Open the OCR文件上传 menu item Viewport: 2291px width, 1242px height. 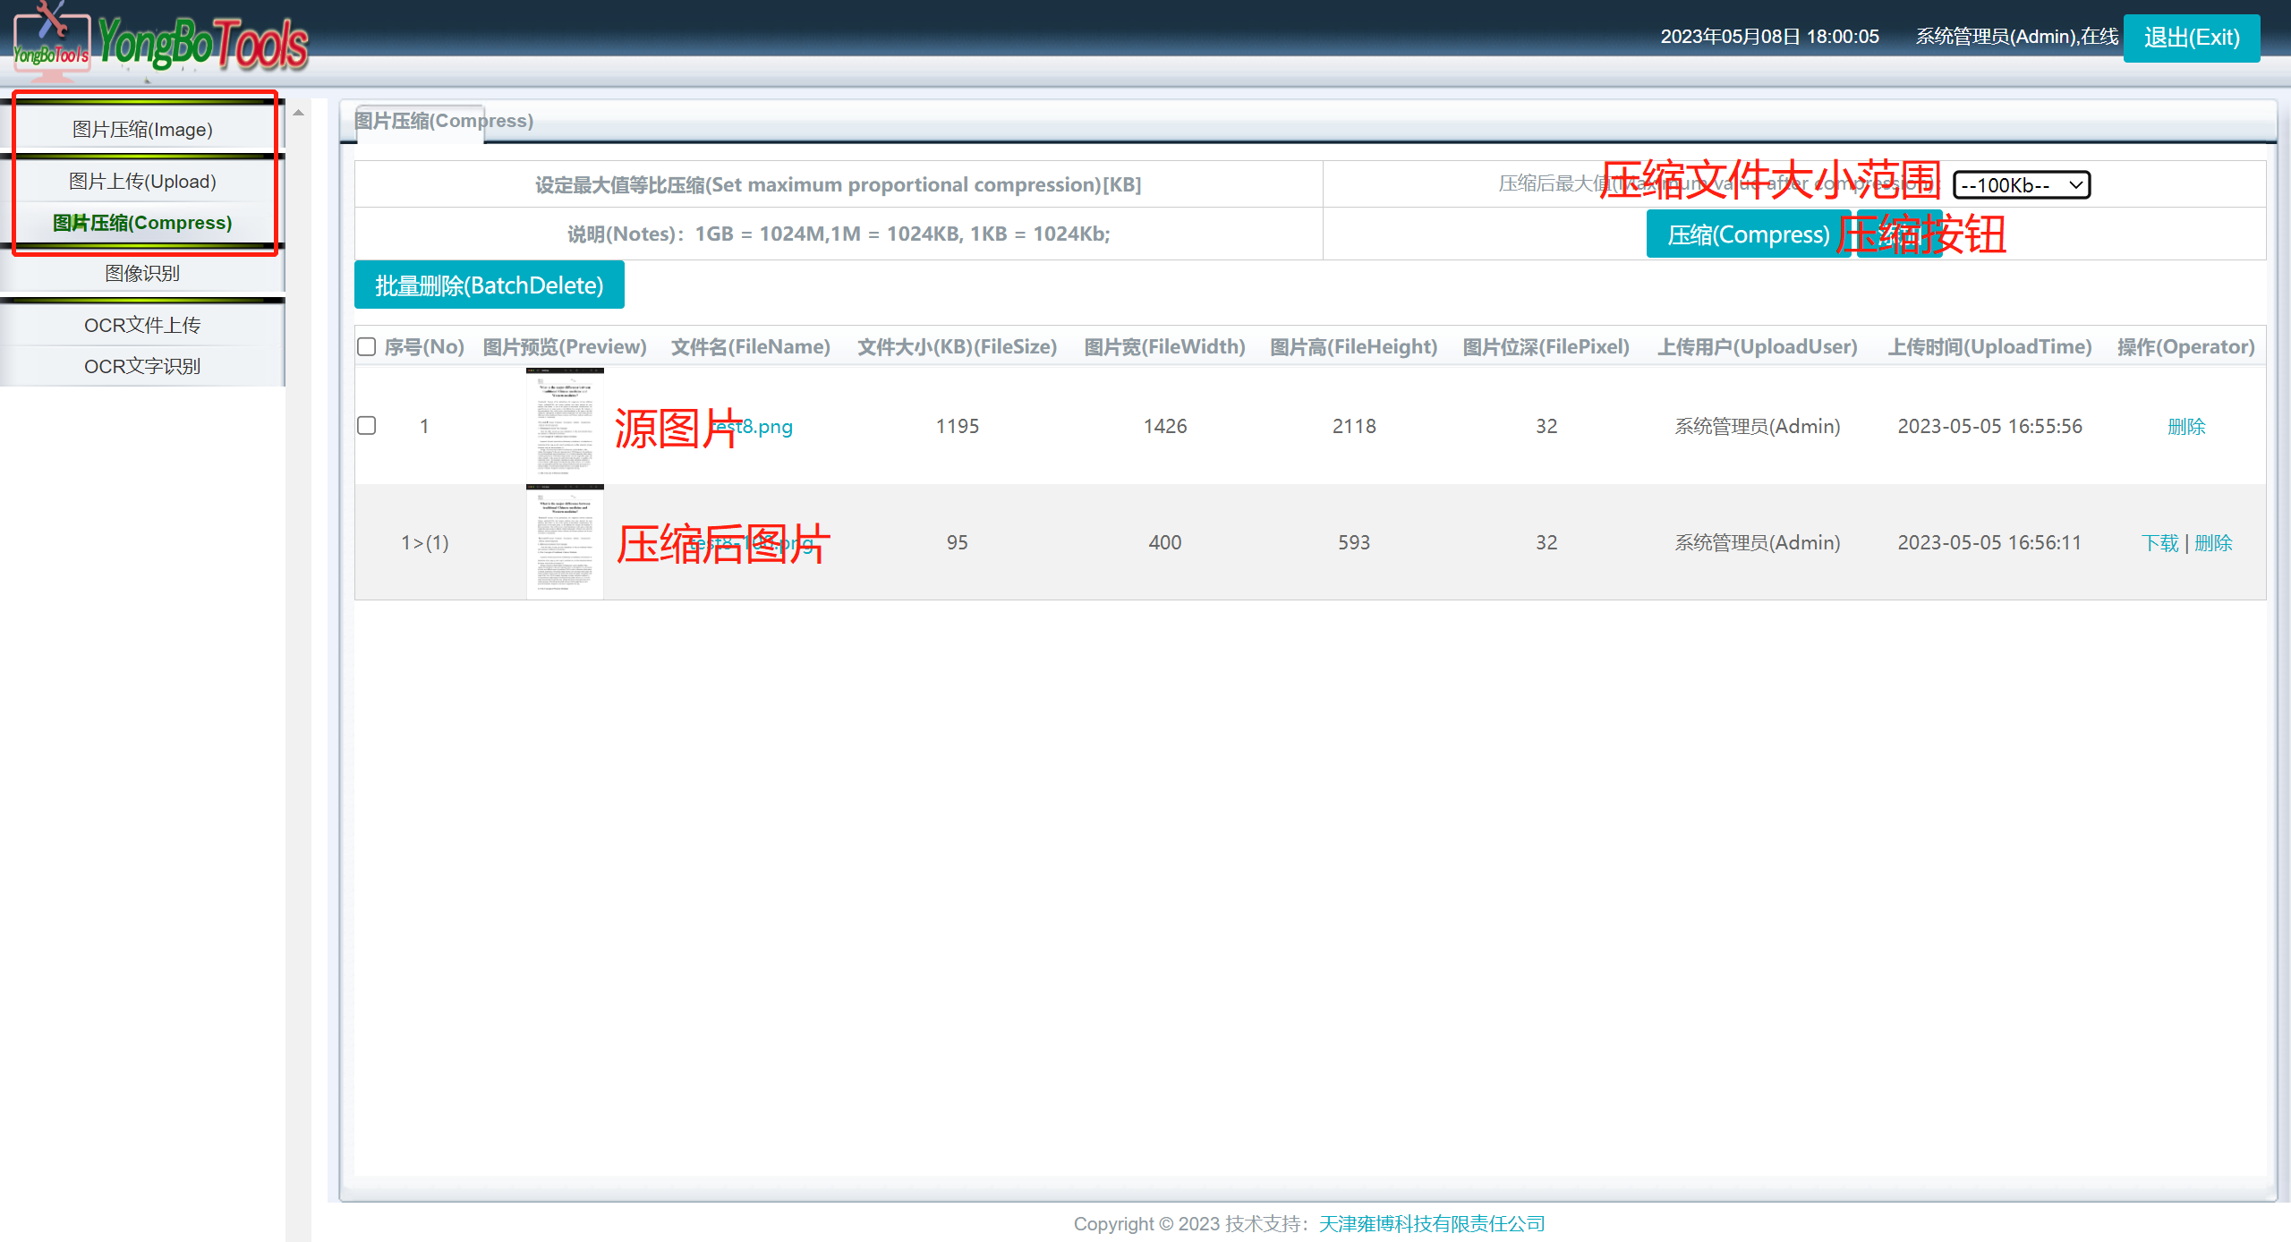pos(142,325)
